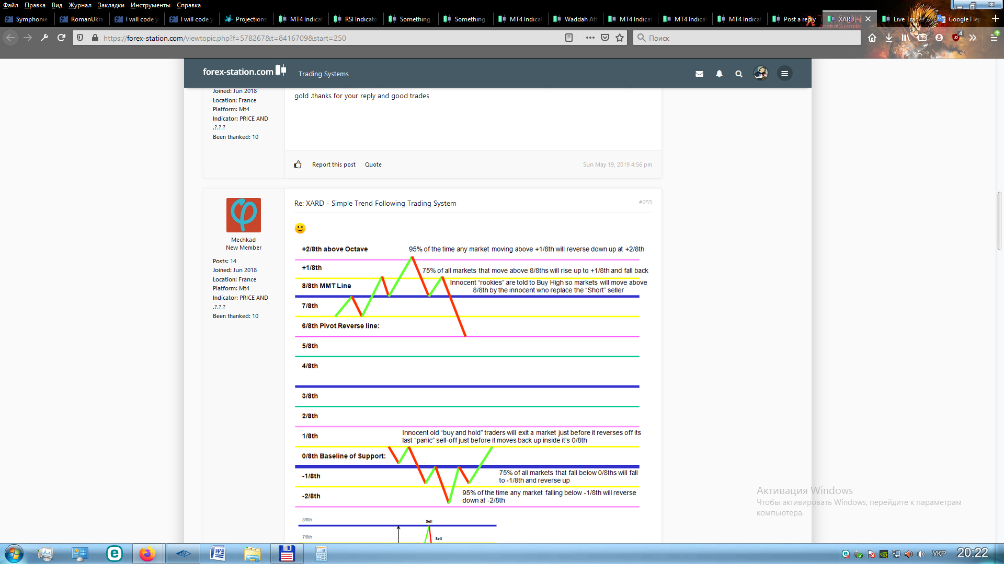
Task: Open the forum messages envelope icon
Action: pyautogui.click(x=699, y=74)
